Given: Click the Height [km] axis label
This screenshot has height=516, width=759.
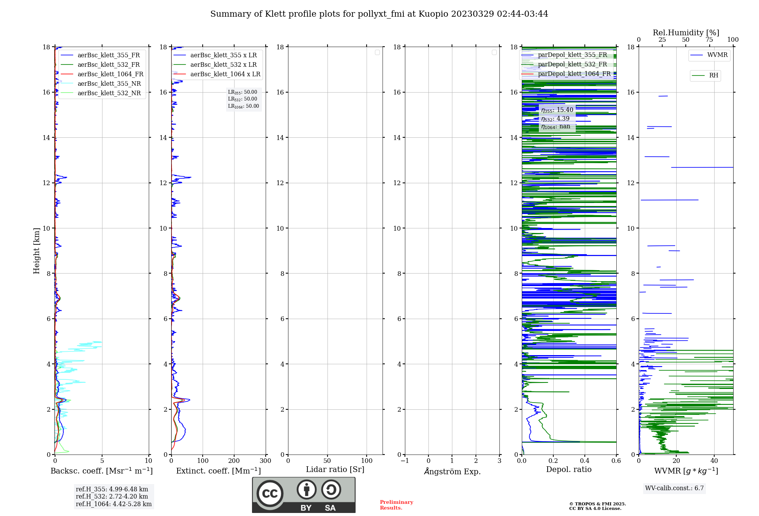Looking at the screenshot, I should [x=36, y=251].
